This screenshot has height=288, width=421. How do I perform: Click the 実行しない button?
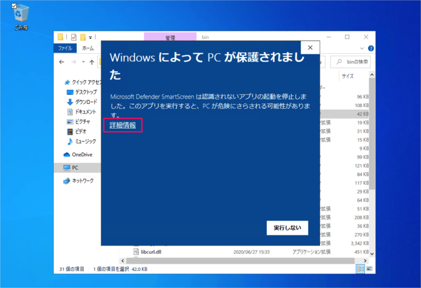[287, 228]
